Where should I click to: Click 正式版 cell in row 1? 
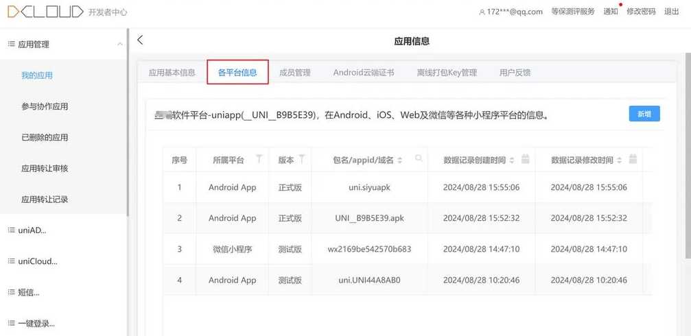[x=290, y=187]
